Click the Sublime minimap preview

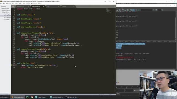109,11
